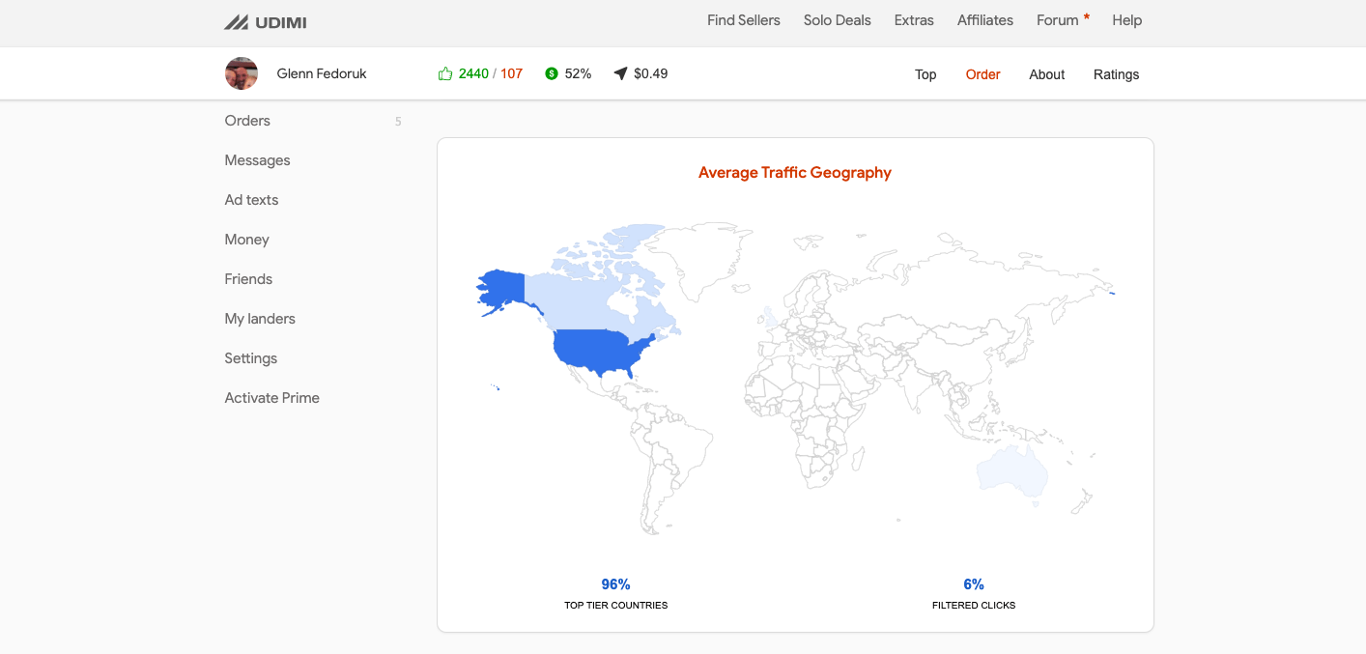This screenshot has width=1366, height=654.
Task: Open Orders in the sidebar
Action: 247,121
